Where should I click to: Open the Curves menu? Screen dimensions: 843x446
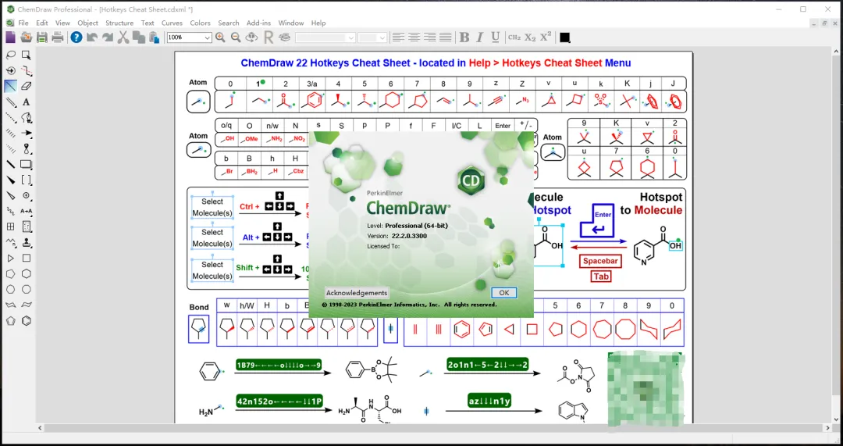click(x=172, y=23)
